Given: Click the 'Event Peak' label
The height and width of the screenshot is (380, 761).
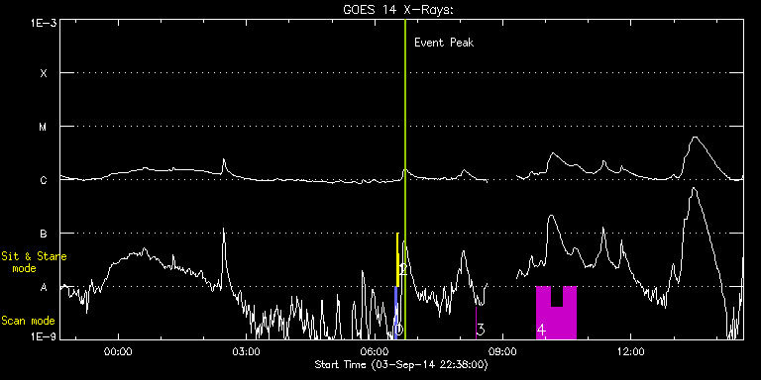Looking at the screenshot, I should [444, 43].
